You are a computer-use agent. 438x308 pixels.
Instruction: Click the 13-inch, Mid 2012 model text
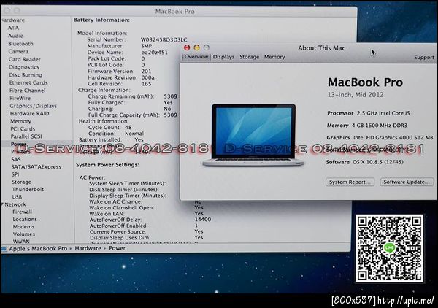pos(356,95)
